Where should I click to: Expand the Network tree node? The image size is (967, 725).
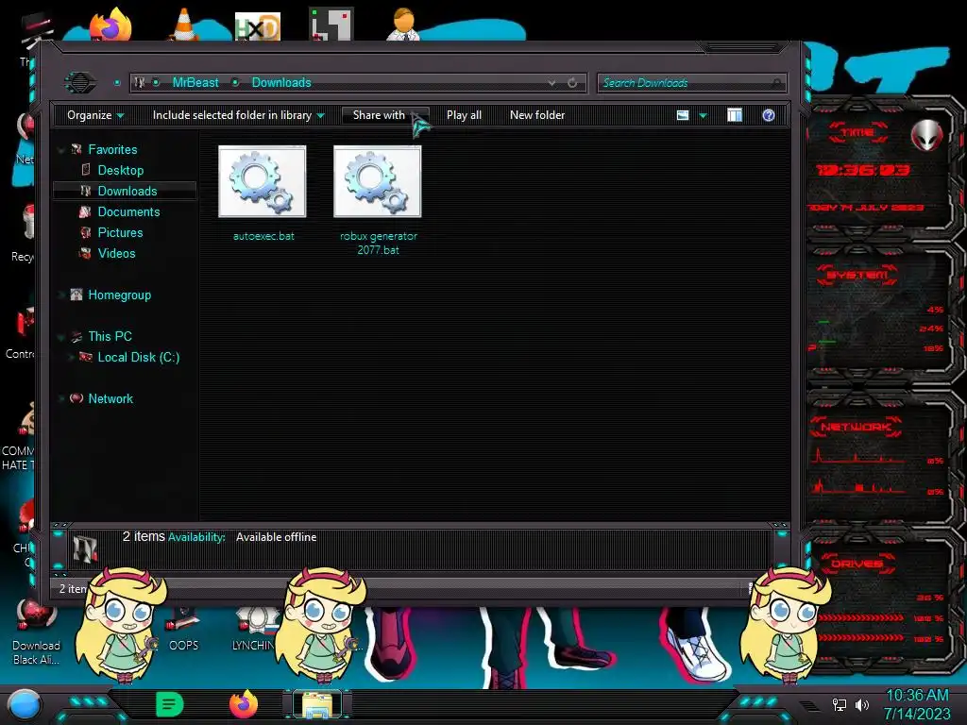[x=61, y=399]
